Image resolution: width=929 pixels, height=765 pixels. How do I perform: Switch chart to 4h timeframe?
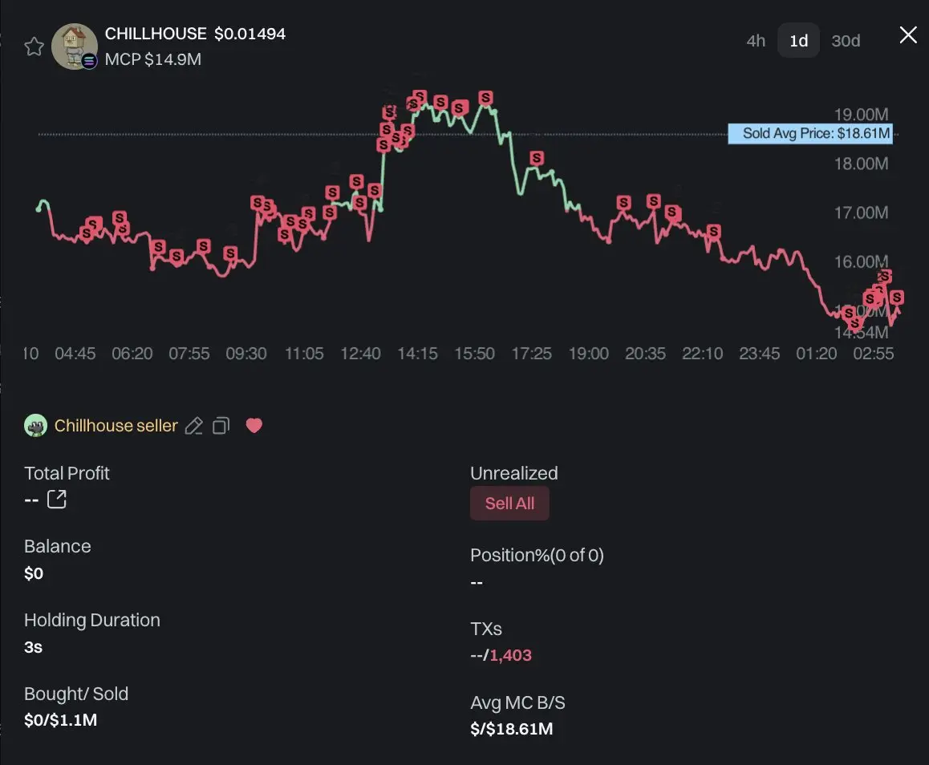(756, 41)
